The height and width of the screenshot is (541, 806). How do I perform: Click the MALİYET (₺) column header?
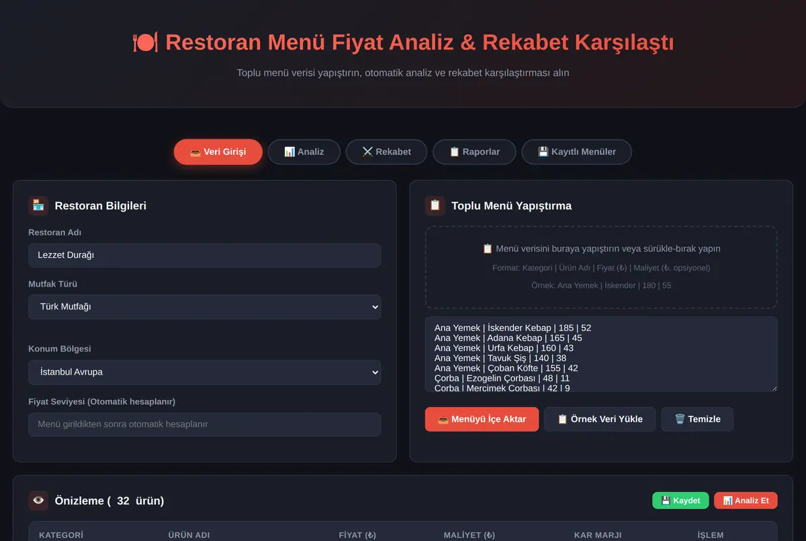(x=469, y=535)
